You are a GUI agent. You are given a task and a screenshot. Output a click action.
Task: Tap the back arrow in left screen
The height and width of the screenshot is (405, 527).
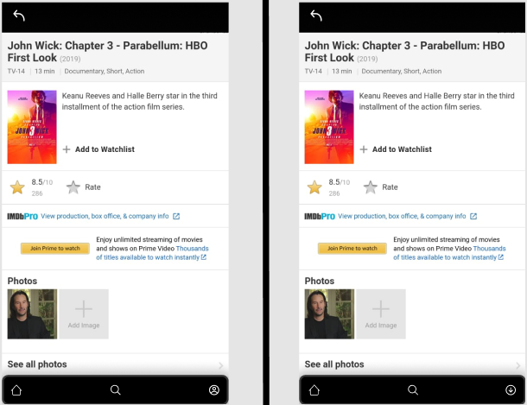point(19,16)
